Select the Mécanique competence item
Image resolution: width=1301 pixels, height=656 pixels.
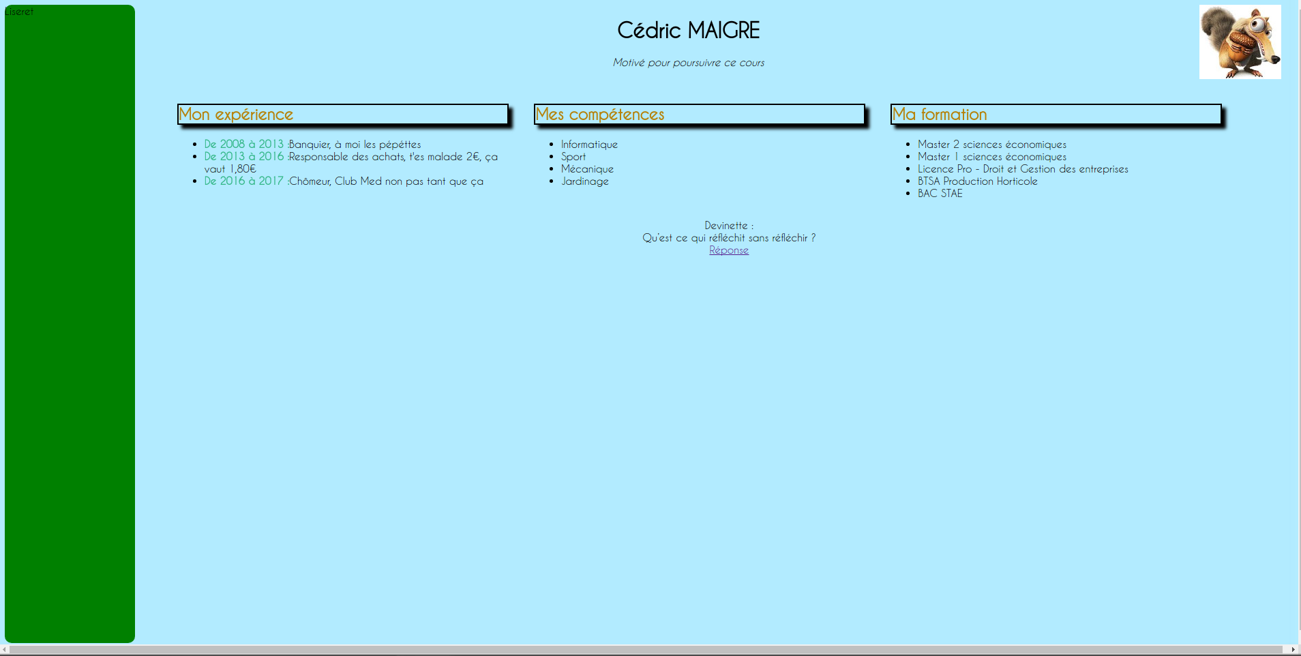pos(586,168)
